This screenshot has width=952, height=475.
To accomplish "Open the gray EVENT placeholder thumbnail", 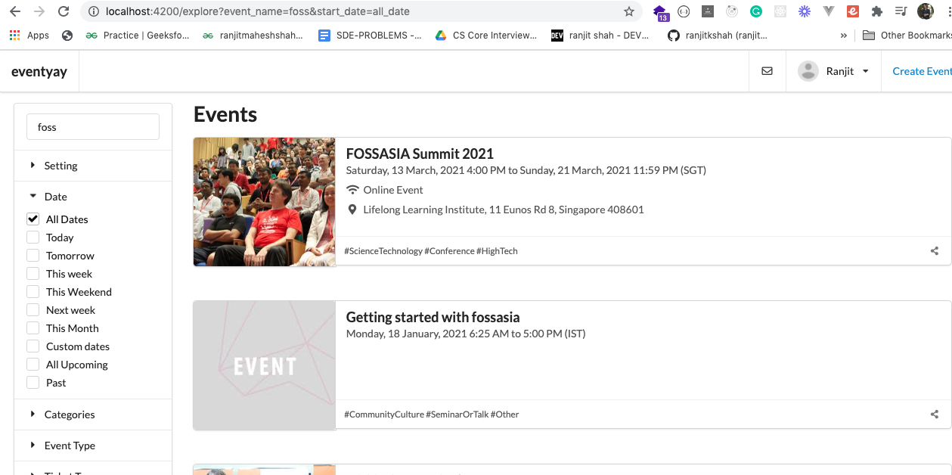I will click(265, 365).
